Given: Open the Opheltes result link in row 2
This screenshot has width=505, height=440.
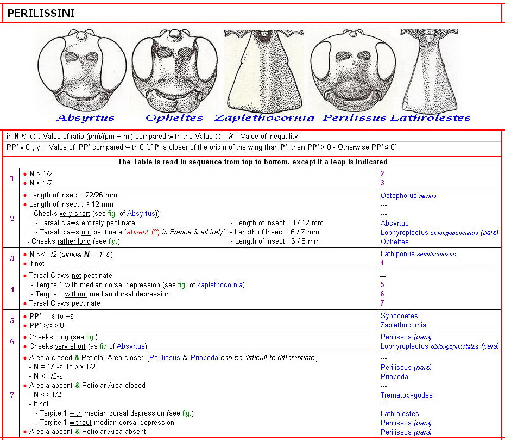Looking at the screenshot, I should click(394, 241).
